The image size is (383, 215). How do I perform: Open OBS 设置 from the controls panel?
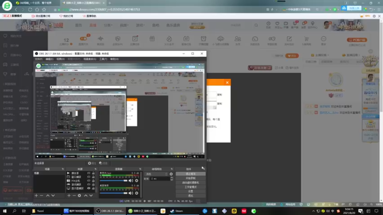click(191, 192)
